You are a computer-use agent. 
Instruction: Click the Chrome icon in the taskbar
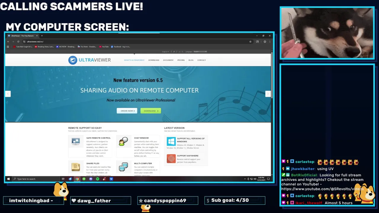(77, 179)
